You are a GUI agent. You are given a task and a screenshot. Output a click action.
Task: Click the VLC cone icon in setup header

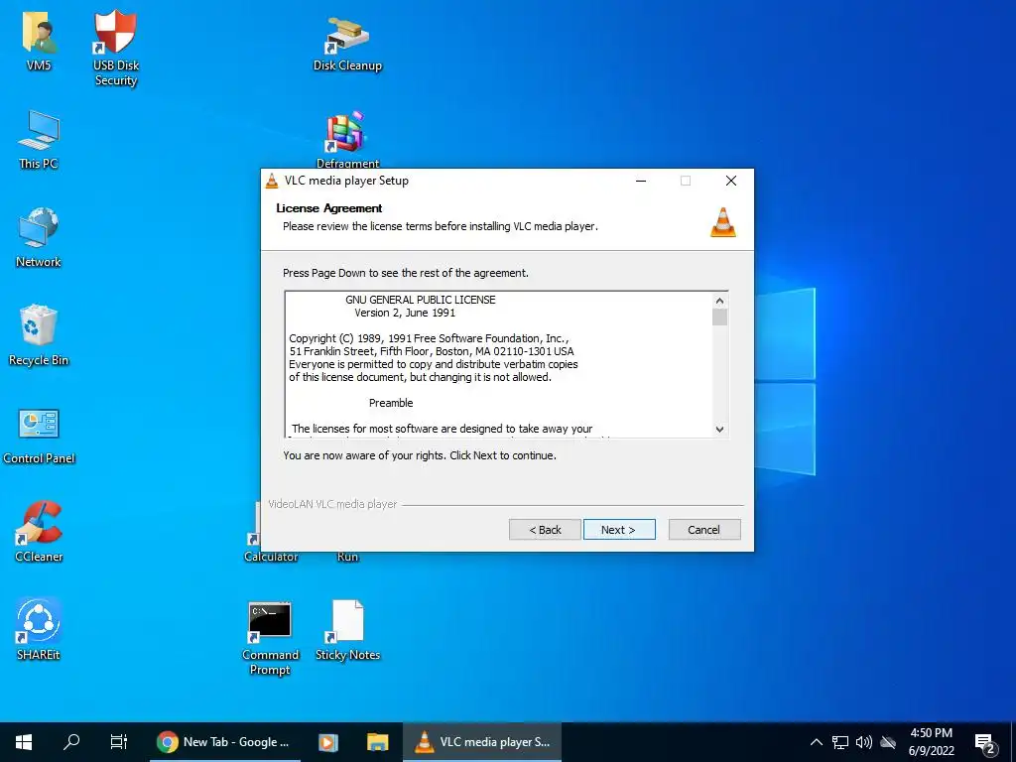point(723,222)
